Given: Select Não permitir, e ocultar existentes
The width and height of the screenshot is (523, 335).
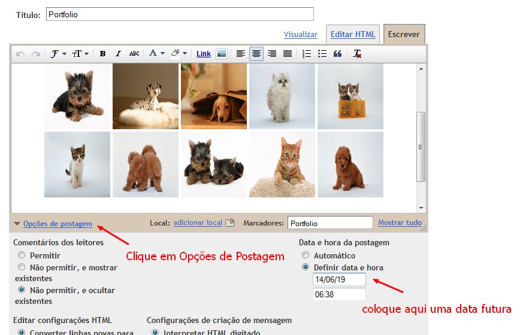Looking at the screenshot, I should pyautogui.click(x=22, y=290).
